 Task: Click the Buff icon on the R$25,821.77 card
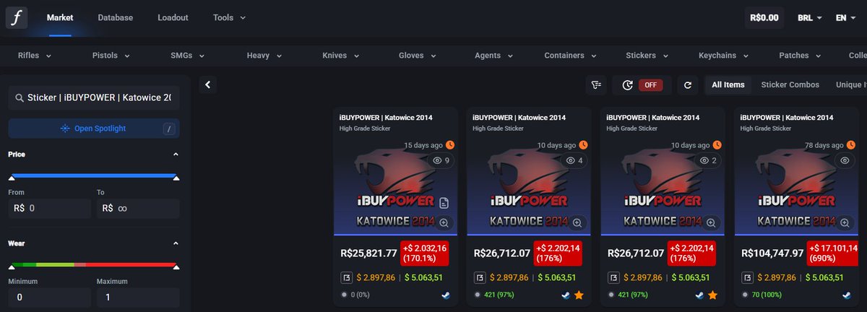346,277
